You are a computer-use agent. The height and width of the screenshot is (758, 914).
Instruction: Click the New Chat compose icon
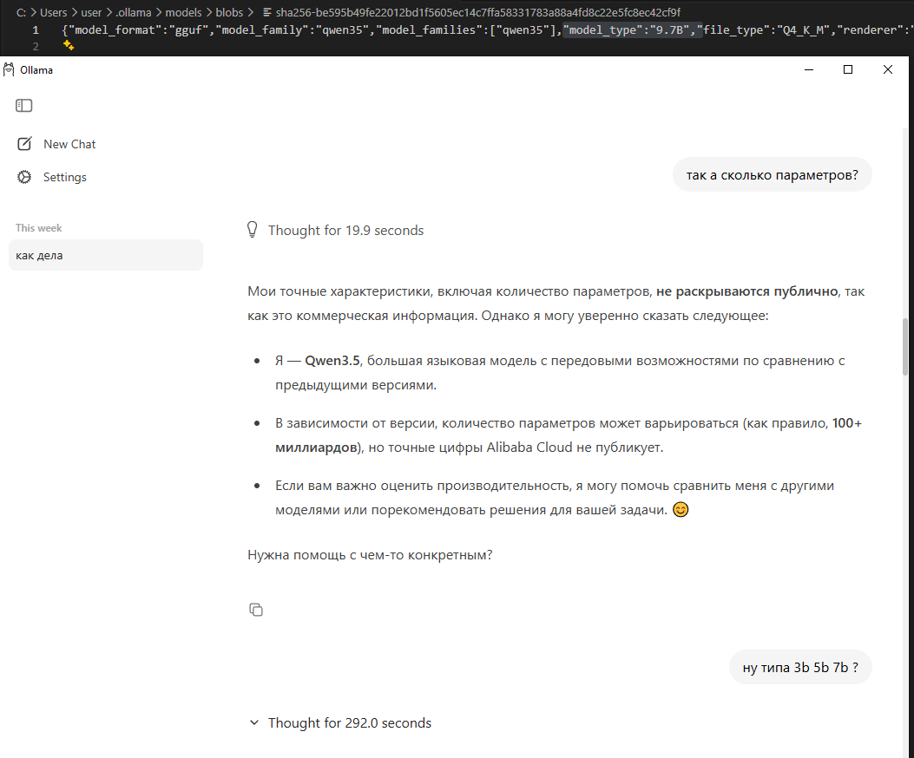click(24, 144)
